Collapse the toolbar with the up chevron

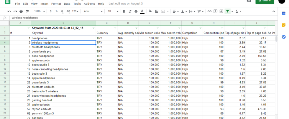click(274, 11)
